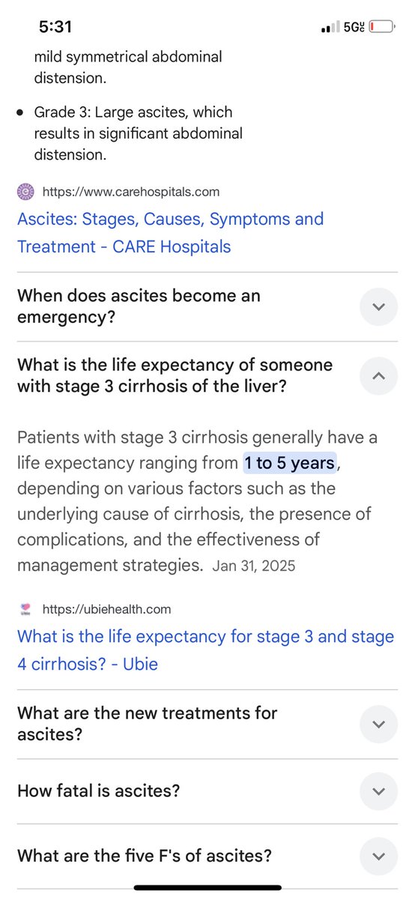Tap the "When does ascites become an emergency?" text
Image resolution: width=415 pixels, height=899 pixels.
139,306
